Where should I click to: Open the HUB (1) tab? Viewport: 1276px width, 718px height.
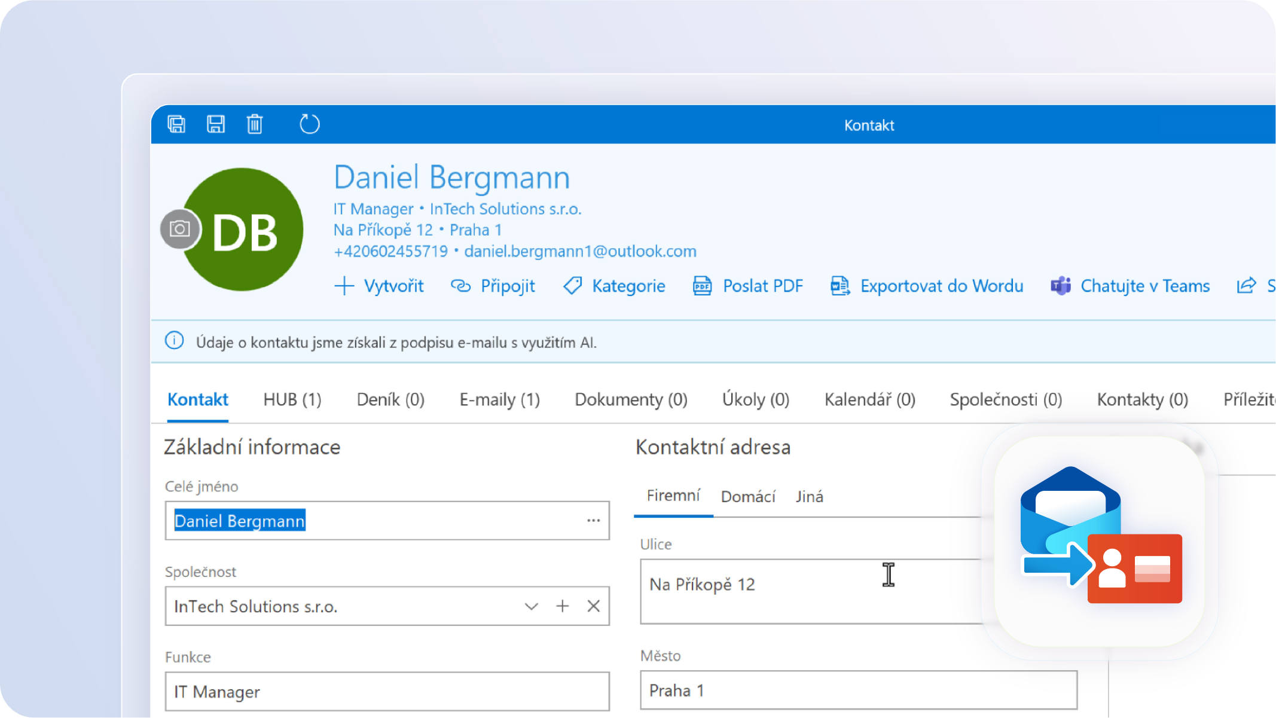(292, 399)
